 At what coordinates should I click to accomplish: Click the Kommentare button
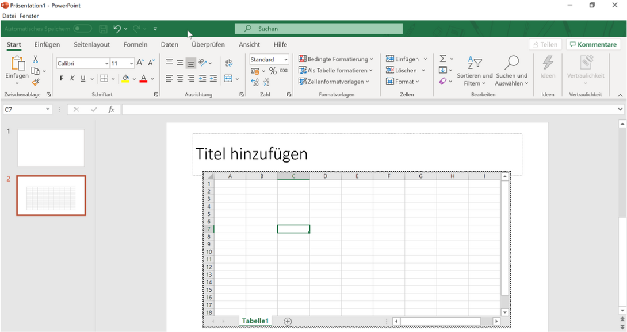[x=593, y=44]
